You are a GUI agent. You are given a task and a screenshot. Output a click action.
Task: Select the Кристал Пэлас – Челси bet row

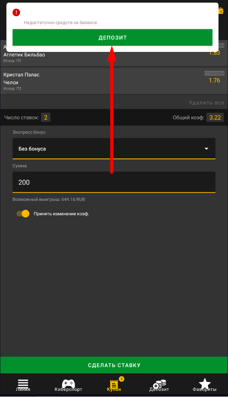pyautogui.click(x=114, y=81)
